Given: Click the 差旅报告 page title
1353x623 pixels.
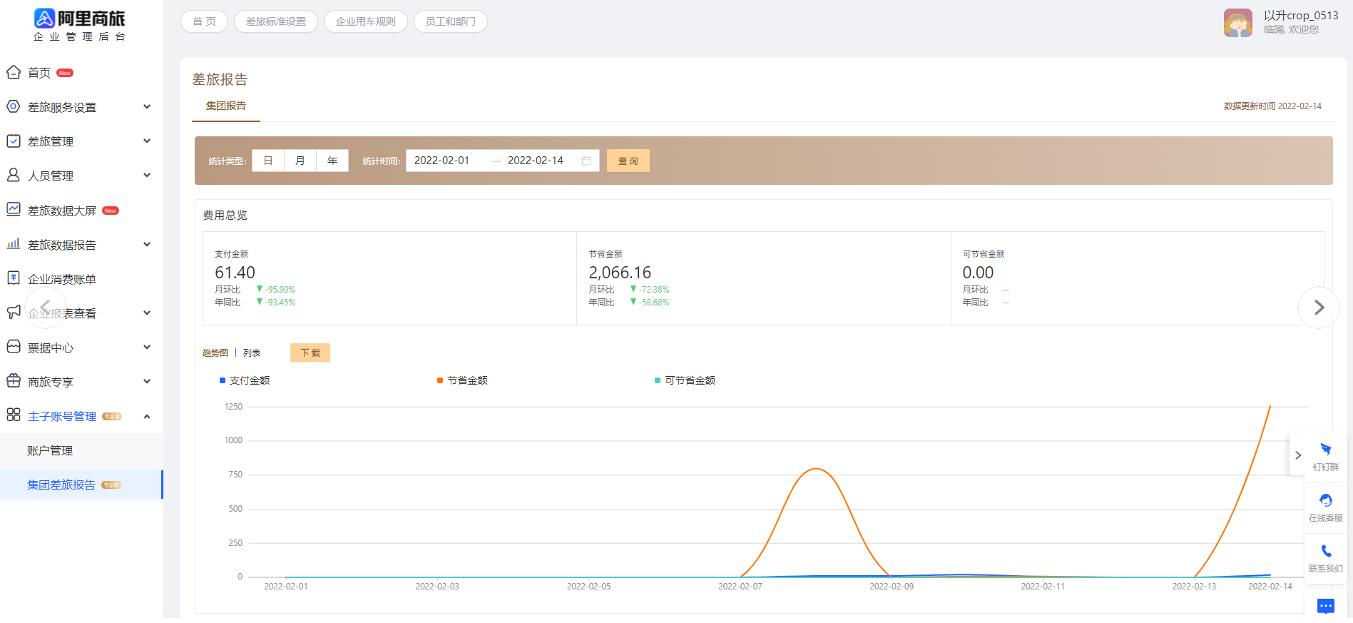Looking at the screenshot, I should tap(220, 79).
